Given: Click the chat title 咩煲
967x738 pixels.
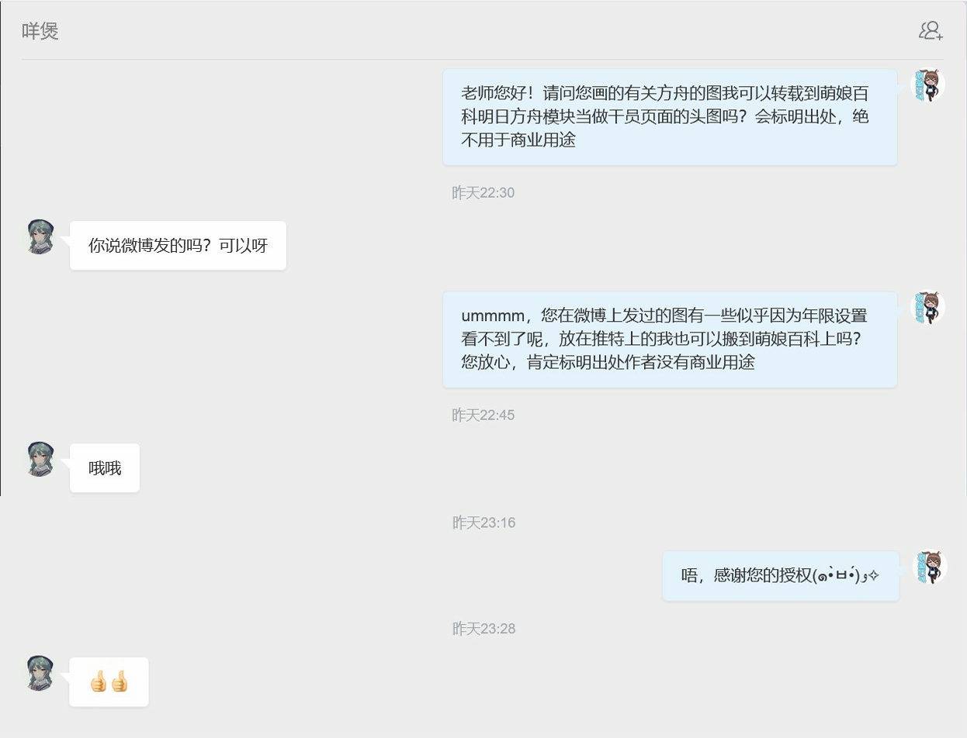Looking at the screenshot, I should pos(40,31).
